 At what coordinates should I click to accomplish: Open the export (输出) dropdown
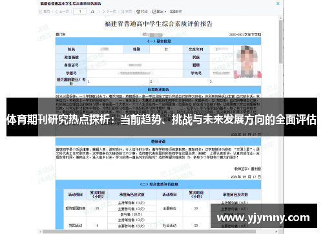(160, 12)
